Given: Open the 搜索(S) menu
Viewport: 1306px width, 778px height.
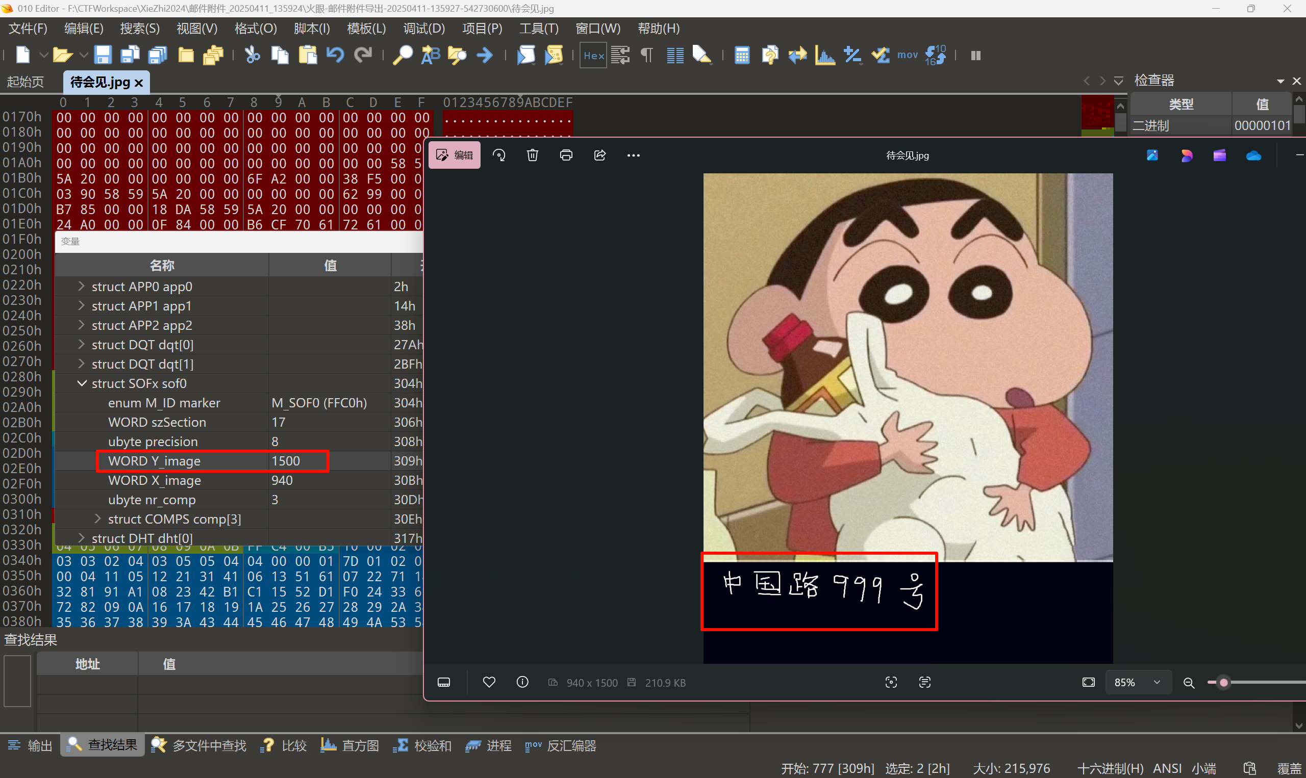Looking at the screenshot, I should click(x=139, y=29).
